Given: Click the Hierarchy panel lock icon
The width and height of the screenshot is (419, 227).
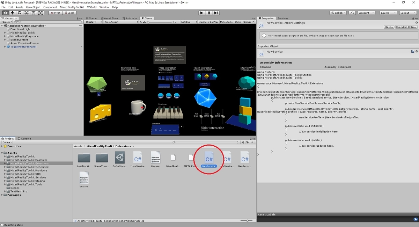Looking at the screenshot, I should (78, 19).
